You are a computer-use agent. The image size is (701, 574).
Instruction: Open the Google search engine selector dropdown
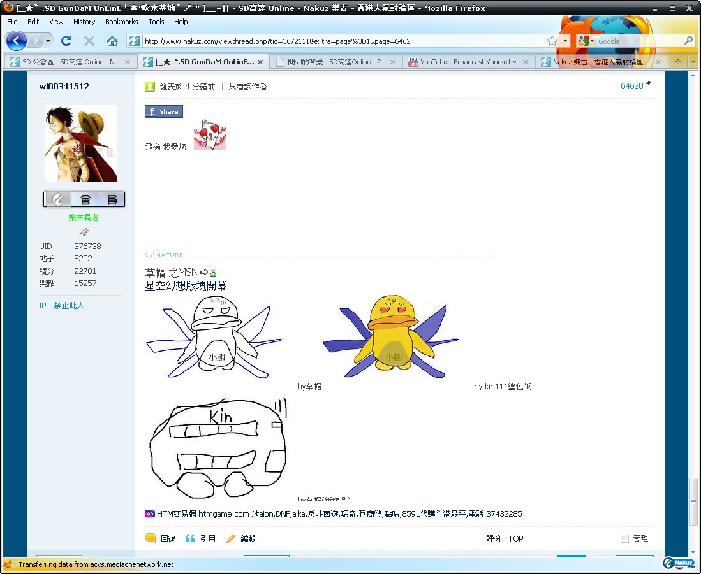point(586,41)
